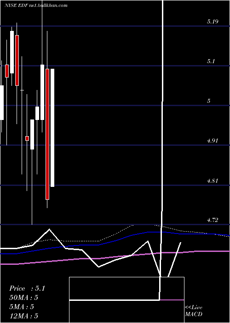The image size is (230, 323).
Task: Click the last white candlestick body
Action: tap(52, 128)
